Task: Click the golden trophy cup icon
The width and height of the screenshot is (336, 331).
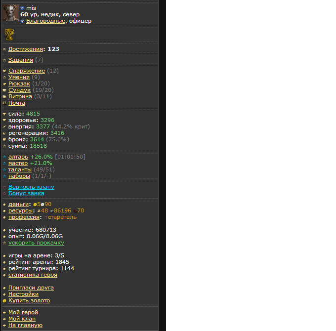Action: pos(9,35)
